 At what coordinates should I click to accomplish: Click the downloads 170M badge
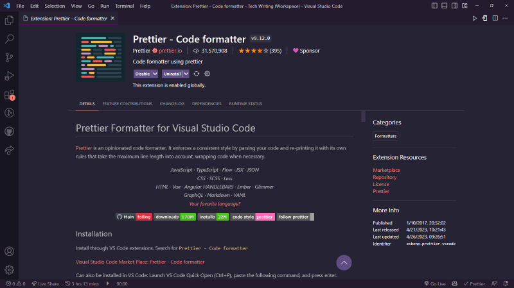point(175,217)
